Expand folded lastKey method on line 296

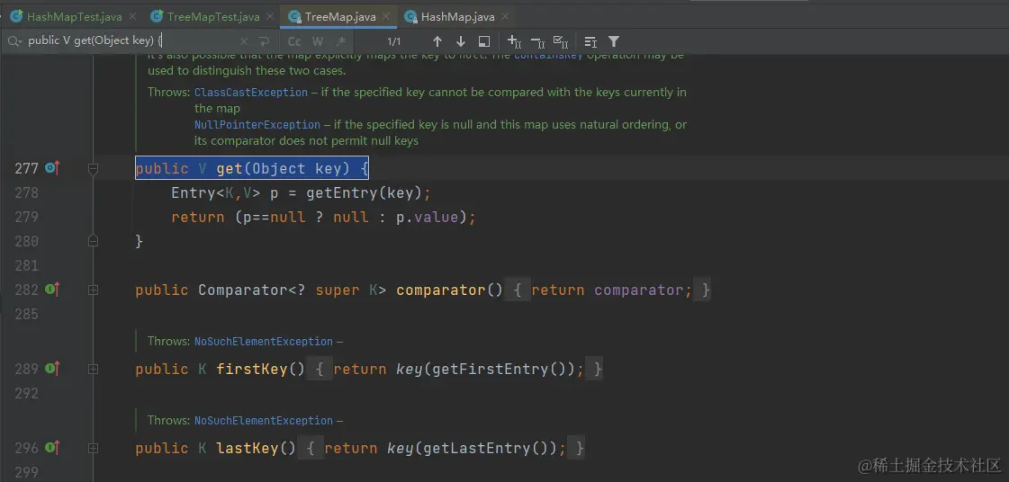93,449
